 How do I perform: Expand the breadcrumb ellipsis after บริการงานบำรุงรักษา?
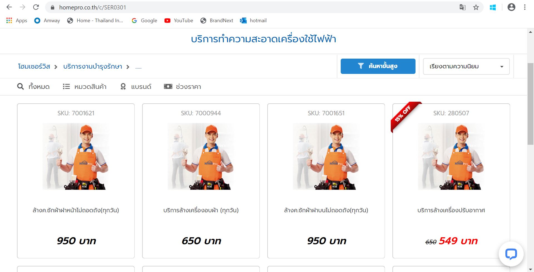pos(138,67)
